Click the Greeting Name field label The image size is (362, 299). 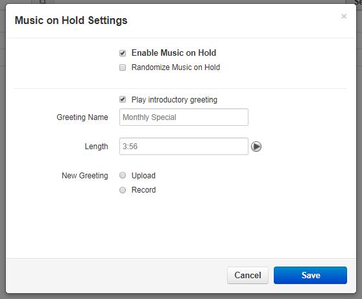point(82,117)
